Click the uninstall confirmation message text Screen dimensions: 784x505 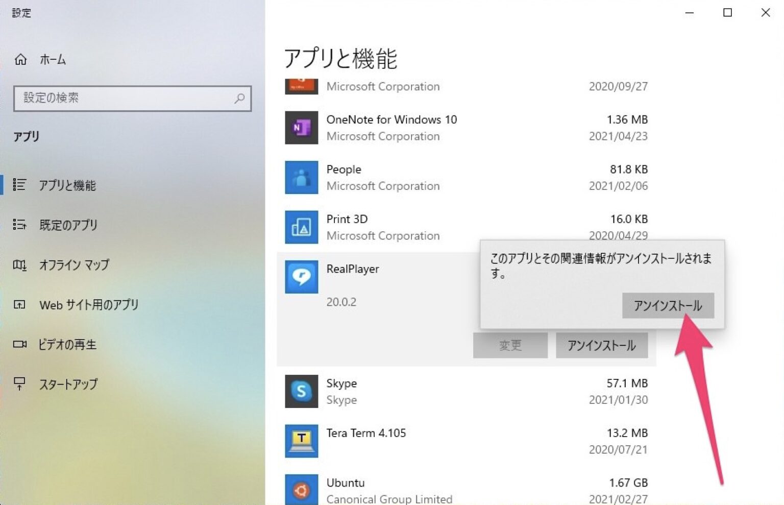(601, 266)
